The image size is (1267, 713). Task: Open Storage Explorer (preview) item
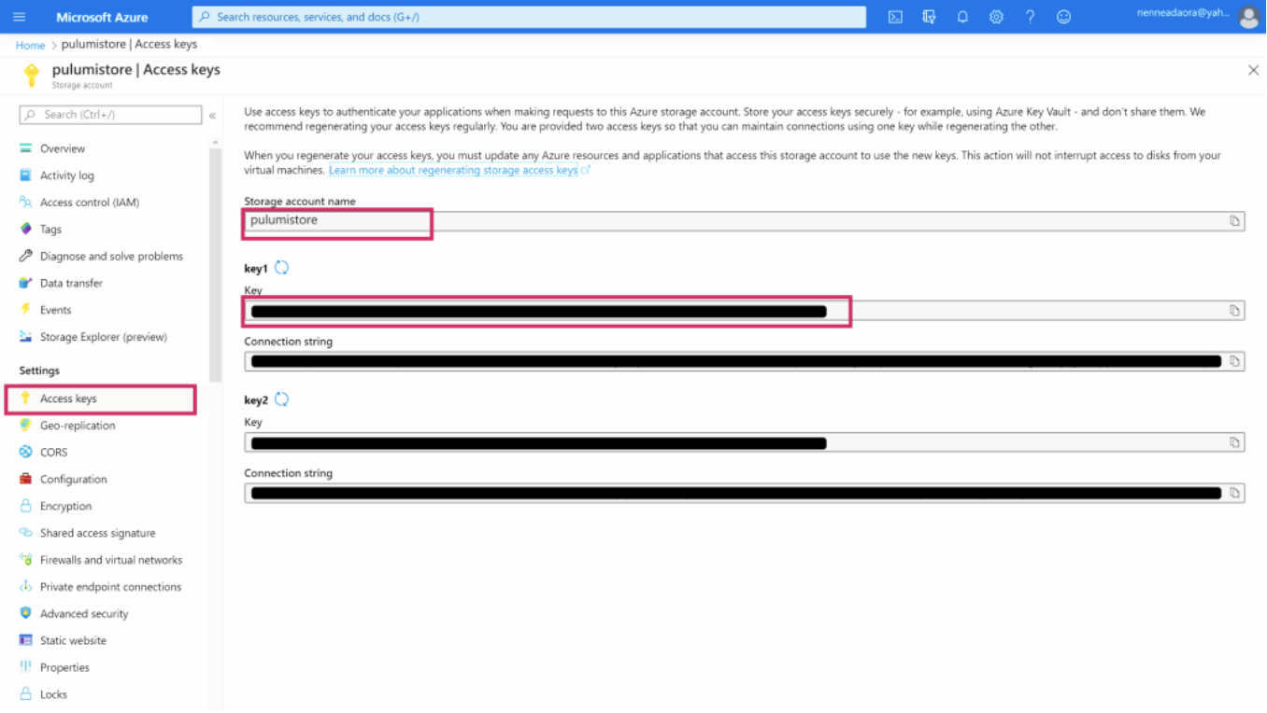pyautogui.click(x=105, y=337)
